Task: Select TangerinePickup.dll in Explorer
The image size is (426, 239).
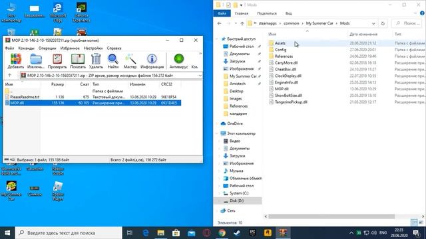Action: pyautogui.click(x=291, y=102)
